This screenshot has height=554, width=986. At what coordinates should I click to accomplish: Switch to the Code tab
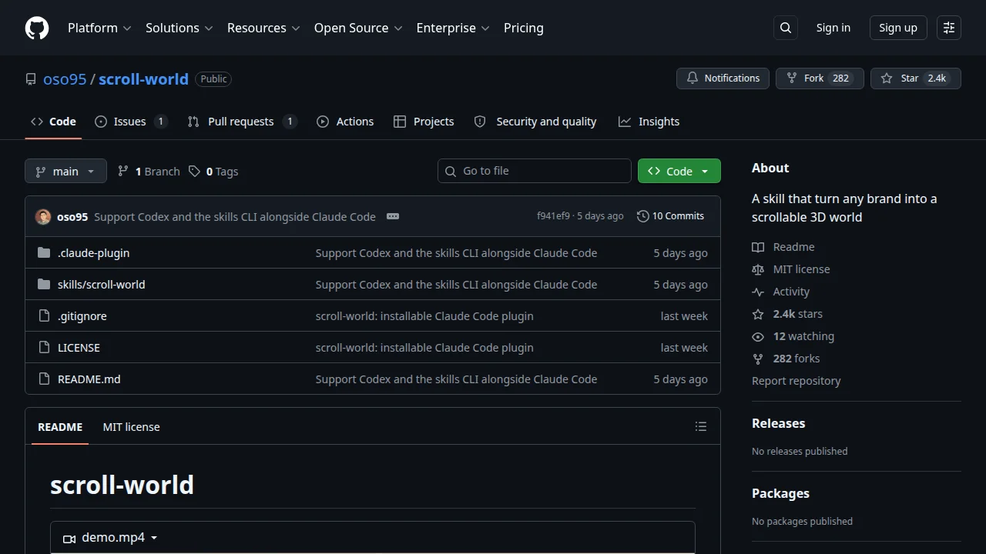pyautogui.click(x=53, y=122)
